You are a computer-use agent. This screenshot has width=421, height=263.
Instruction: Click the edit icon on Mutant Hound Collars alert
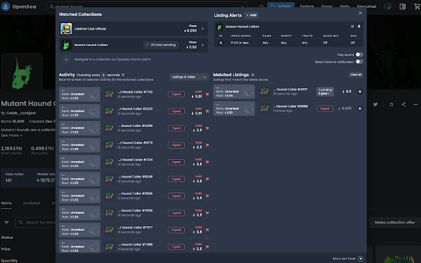pos(353,26)
